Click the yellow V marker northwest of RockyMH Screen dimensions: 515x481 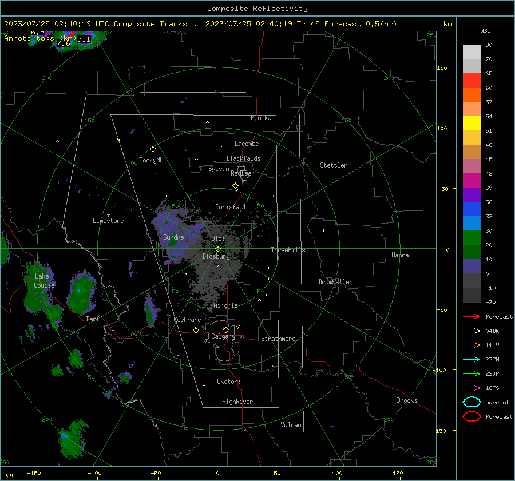point(119,140)
